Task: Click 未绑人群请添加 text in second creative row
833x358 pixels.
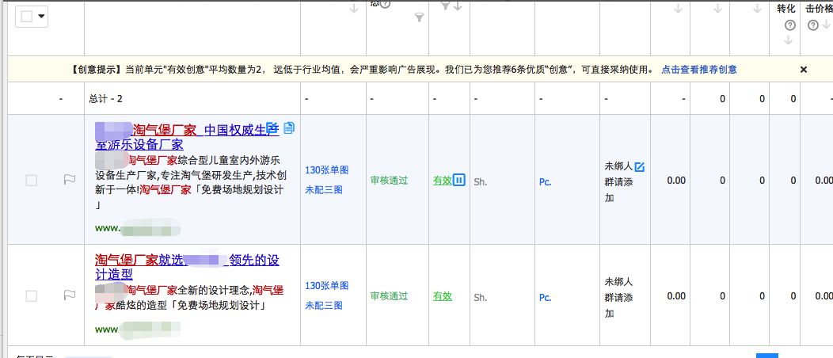Action: pos(619,298)
